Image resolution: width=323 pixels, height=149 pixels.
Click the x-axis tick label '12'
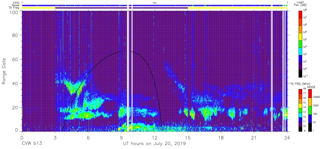click(x=155, y=138)
